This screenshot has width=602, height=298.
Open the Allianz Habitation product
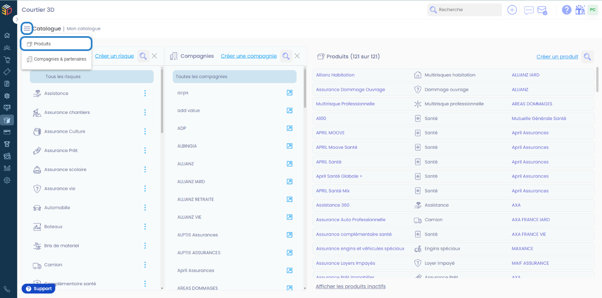[335, 75]
